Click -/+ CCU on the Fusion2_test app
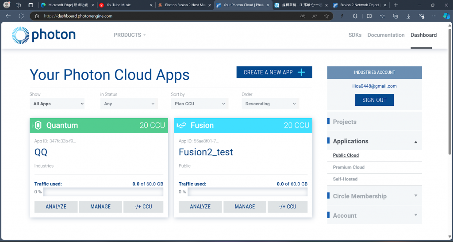453x242 pixels. [x=288, y=207]
